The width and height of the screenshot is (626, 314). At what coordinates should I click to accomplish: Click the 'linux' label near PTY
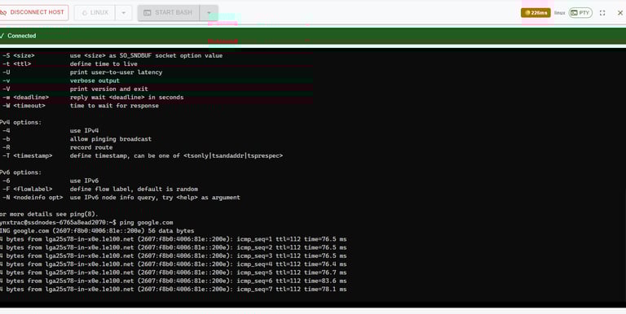559,13
